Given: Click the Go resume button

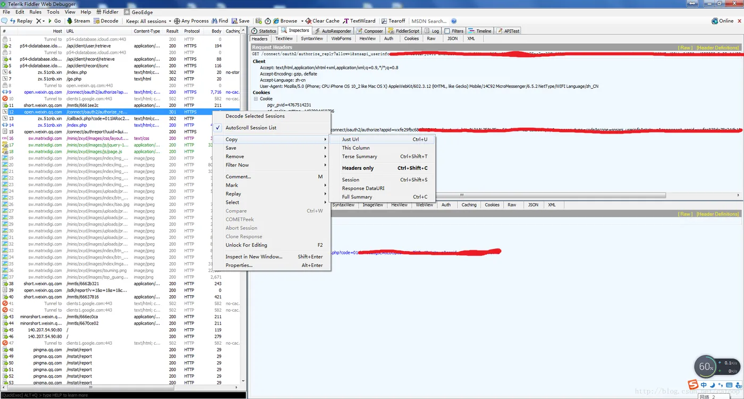Looking at the screenshot, I should pyautogui.click(x=55, y=21).
